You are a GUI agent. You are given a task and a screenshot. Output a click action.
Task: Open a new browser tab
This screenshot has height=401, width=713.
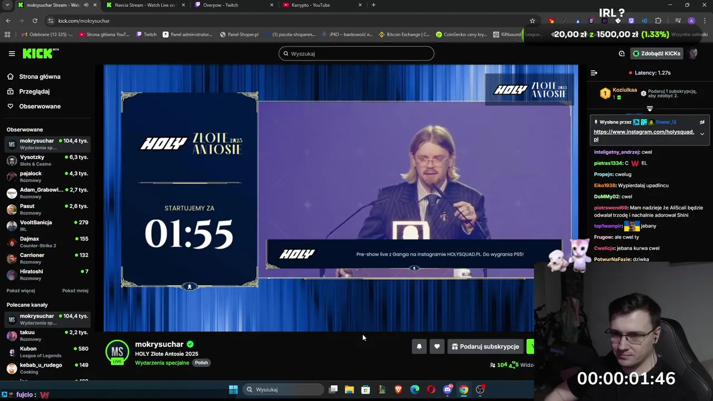pos(373,5)
